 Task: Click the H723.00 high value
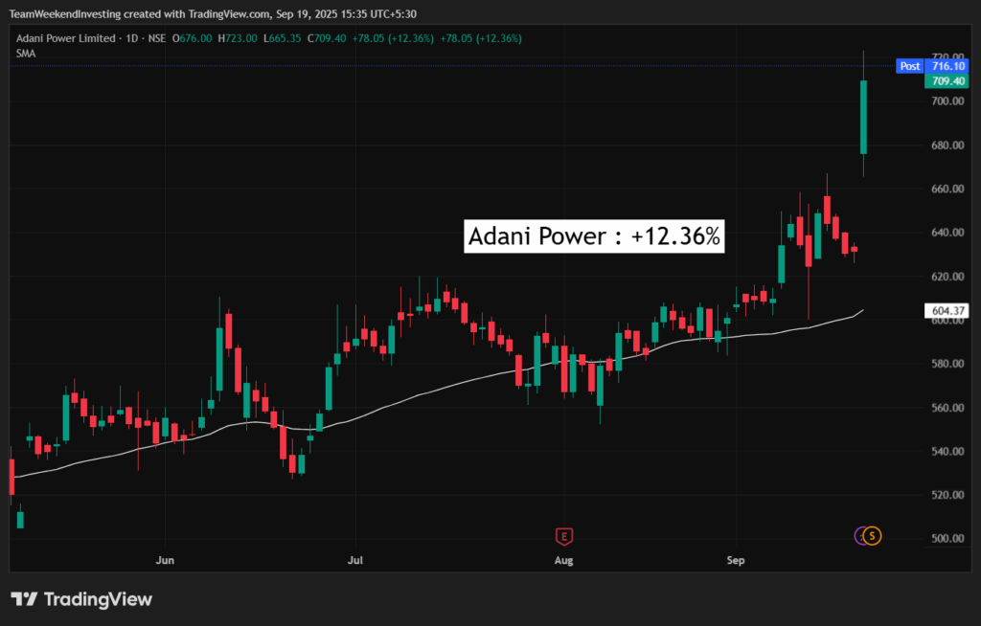(238, 38)
